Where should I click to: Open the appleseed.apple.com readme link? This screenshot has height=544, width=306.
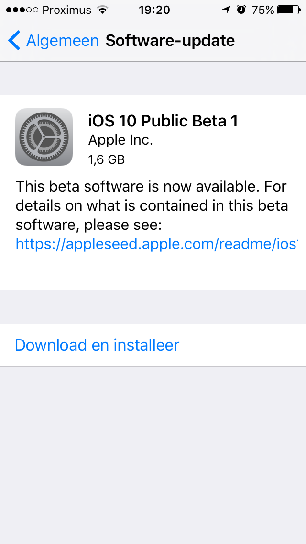coord(157,244)
